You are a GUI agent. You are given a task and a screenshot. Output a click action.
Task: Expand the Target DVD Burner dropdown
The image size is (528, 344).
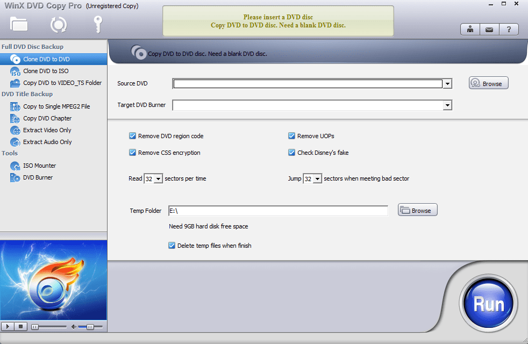[447, 105]
